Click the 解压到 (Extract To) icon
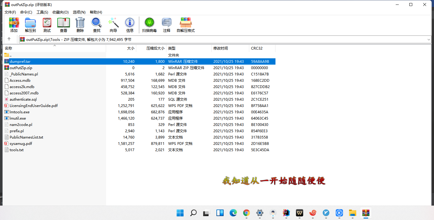434x220 pixels. coord(30,25)
